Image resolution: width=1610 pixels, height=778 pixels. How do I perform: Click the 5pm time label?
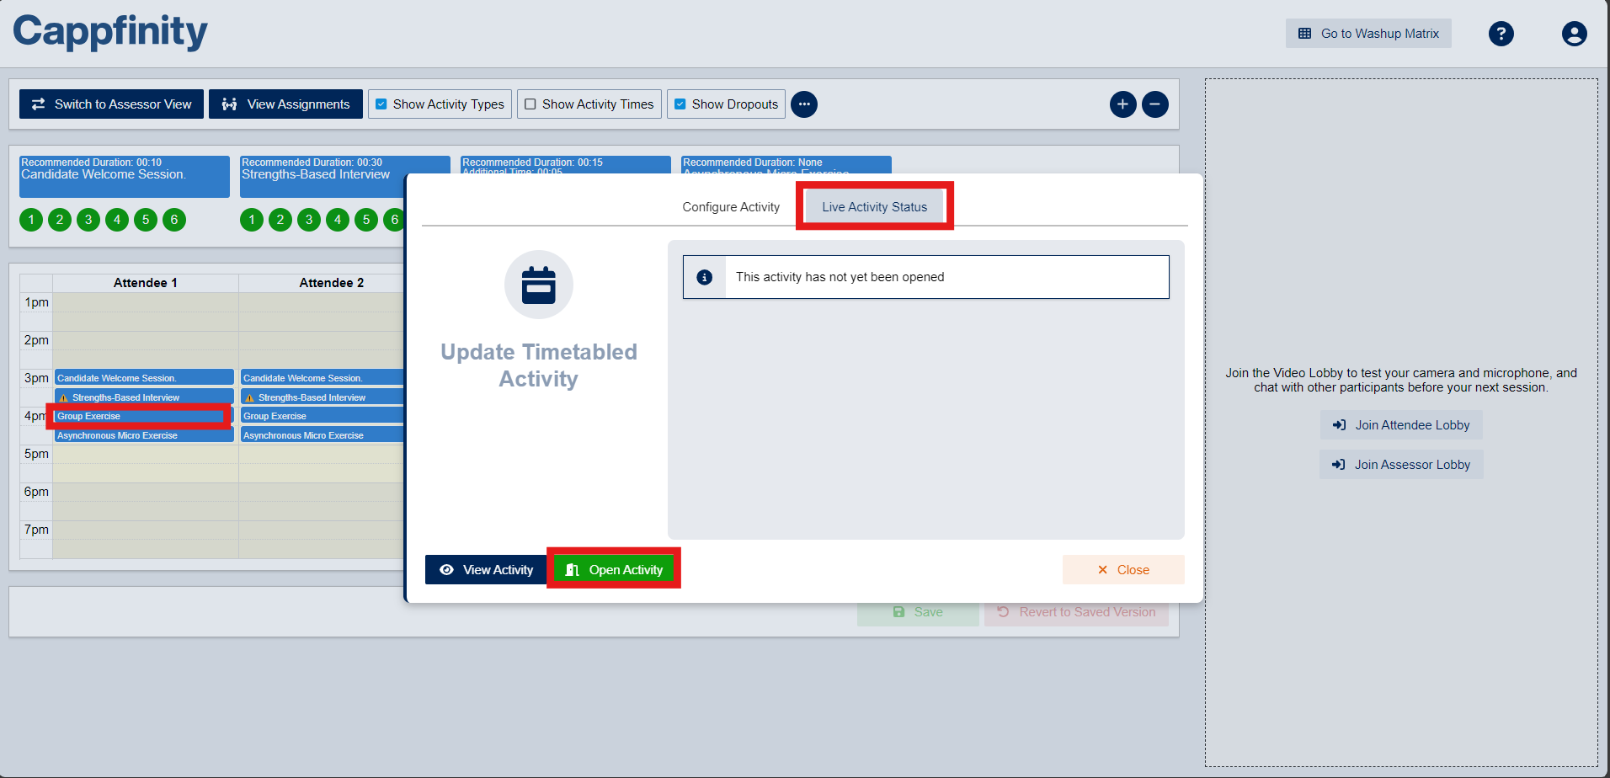tap(36, 454)
